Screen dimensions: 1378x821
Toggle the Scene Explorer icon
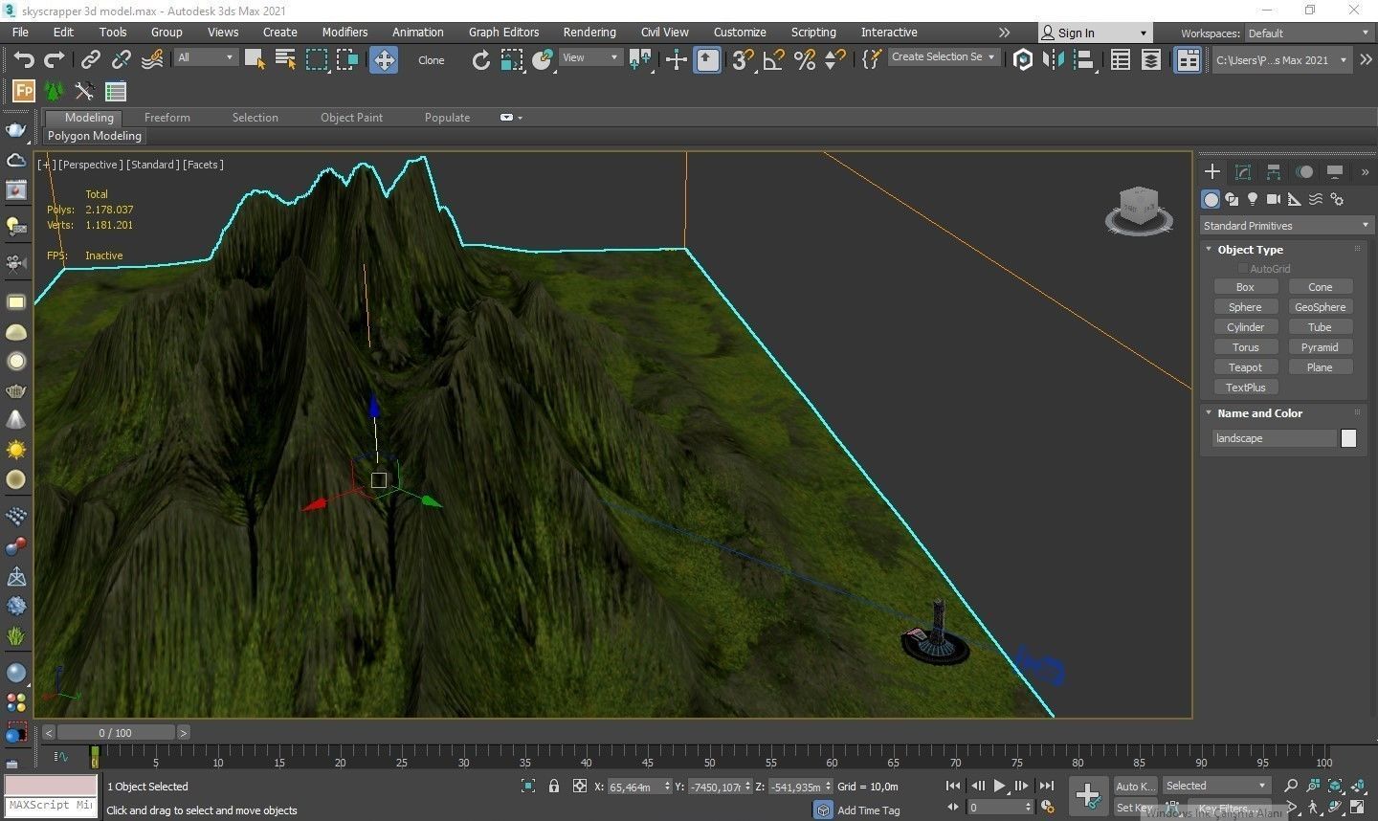[1121, 60]
